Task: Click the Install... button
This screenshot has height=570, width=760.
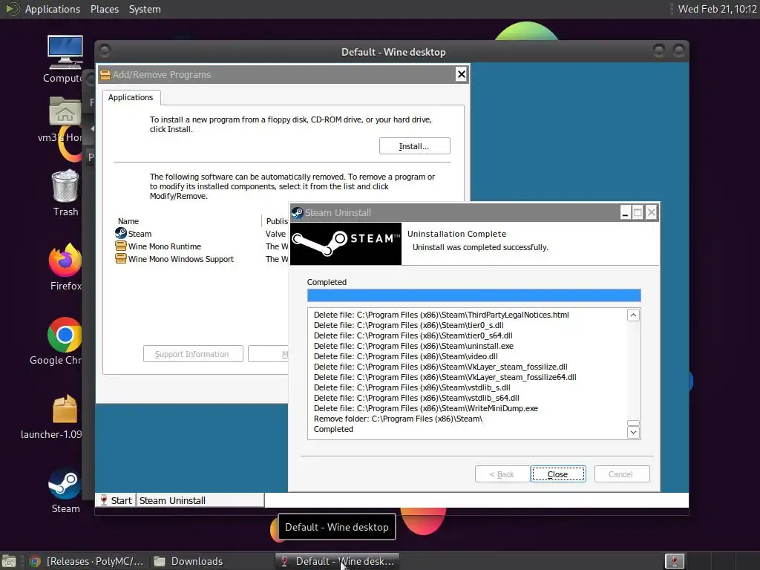Action: pos(414,146)
